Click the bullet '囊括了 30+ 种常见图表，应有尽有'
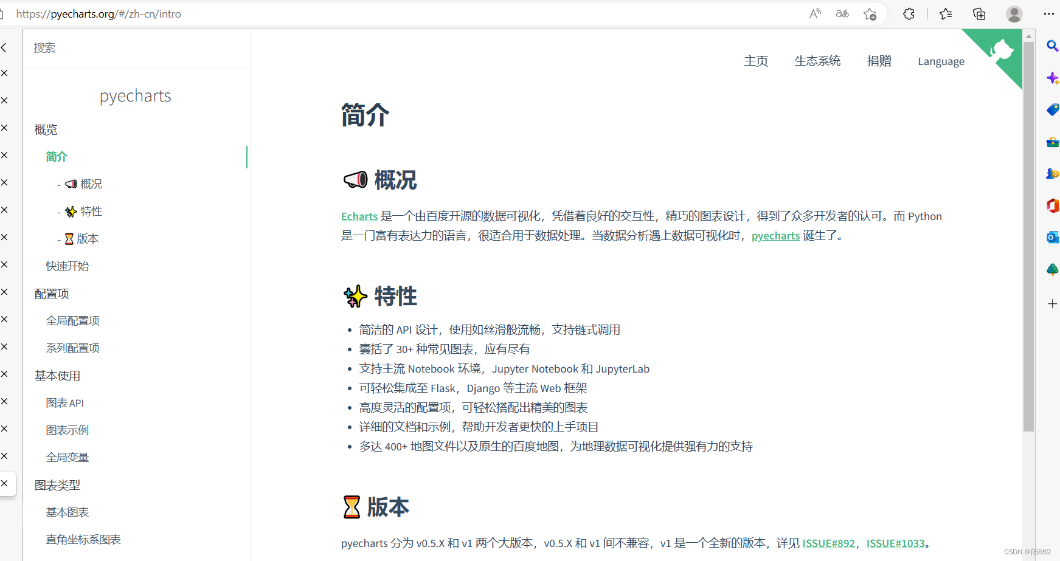This screenshot has width=1060, height=561. (445, 349)
